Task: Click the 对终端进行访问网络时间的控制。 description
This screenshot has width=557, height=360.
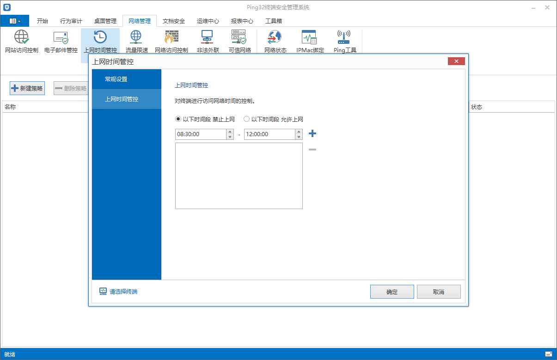Action: (x=215, y=101)
